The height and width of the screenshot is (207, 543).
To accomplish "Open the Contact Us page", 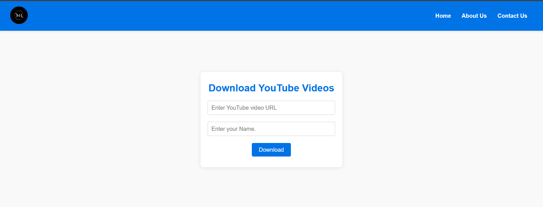I will coord(512,16).
